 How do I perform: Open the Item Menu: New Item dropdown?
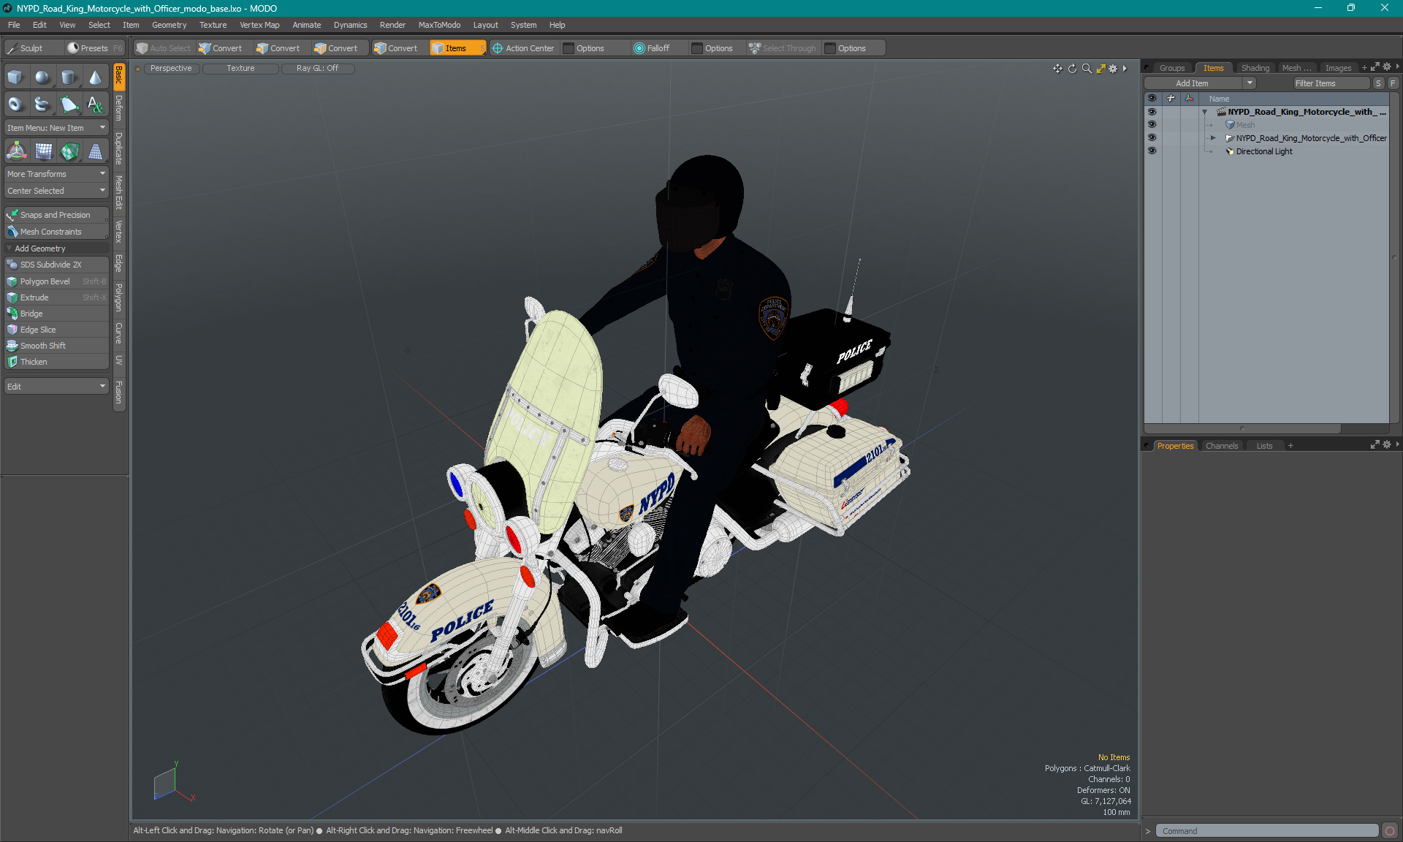tap(56, 128)
